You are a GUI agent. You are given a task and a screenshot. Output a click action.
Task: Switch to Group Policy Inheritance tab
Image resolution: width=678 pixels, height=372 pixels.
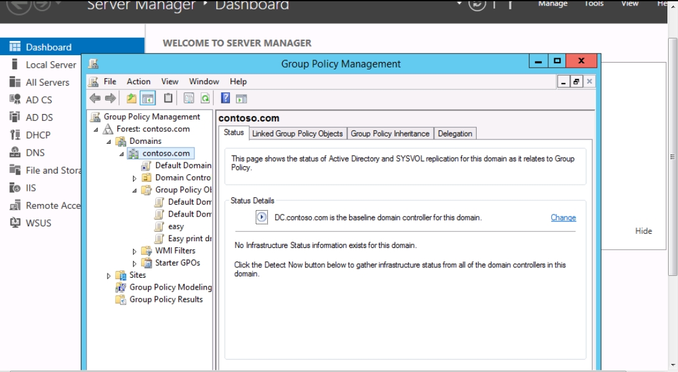[390, 134]
